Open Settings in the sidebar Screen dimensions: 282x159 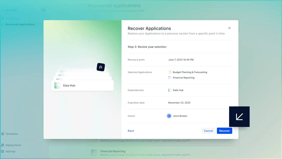pyautogui.click(x=10, y=151)
